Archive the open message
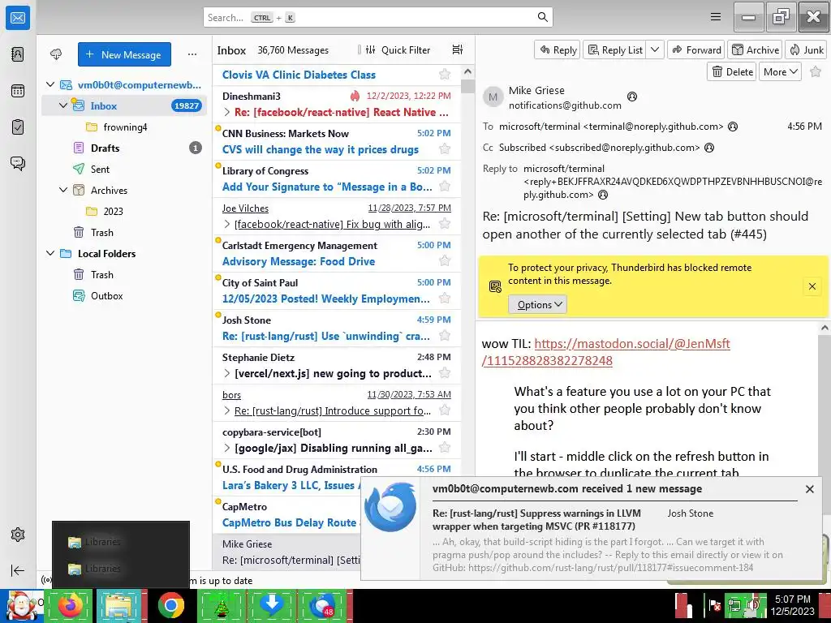This screenshot has width=831, height=623. pos(756,49)
